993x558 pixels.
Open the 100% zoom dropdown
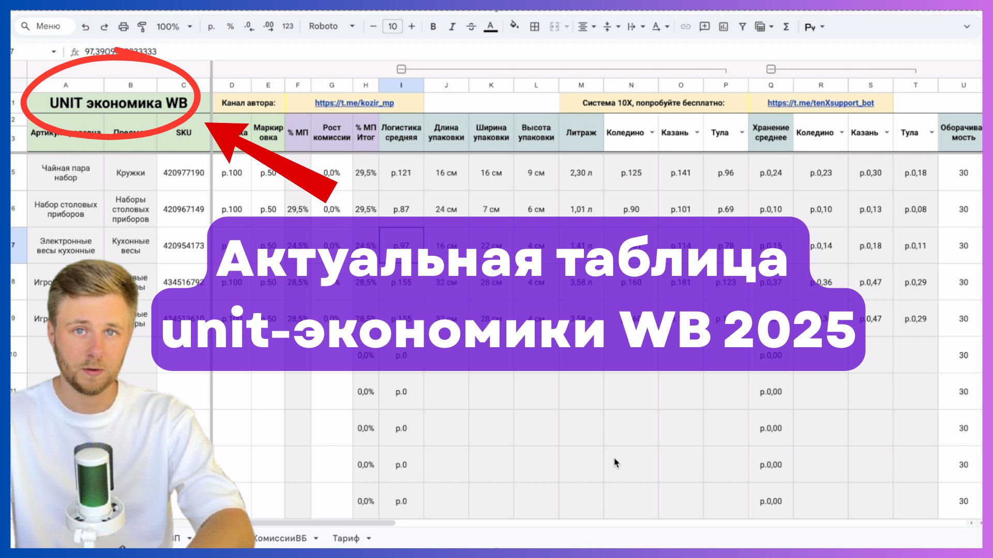pyautogui.click(x=174, y=26)
